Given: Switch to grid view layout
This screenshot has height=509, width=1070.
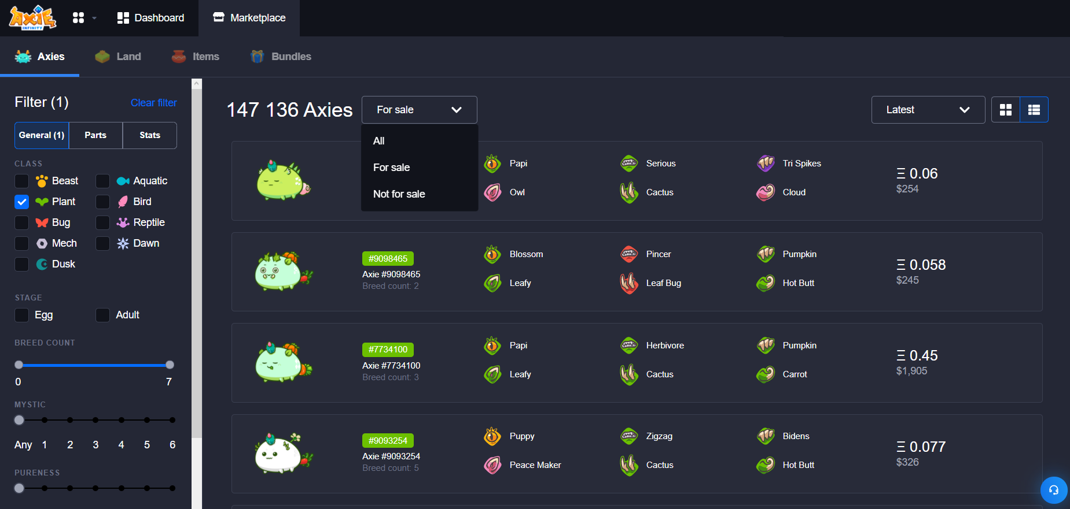Looking at the screenshot, I should (1006, 110).
